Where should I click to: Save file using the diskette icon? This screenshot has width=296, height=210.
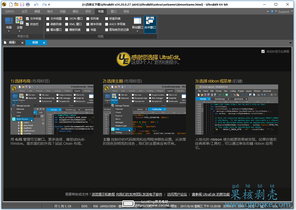(22, 4)
